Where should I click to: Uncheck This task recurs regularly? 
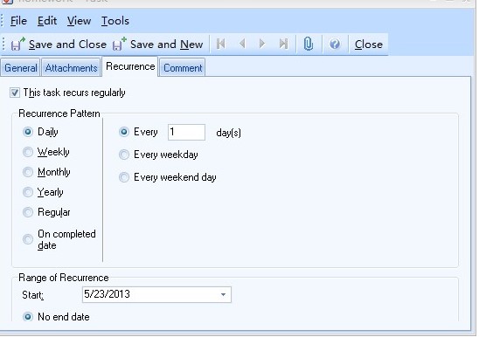(x=15, y=93)
